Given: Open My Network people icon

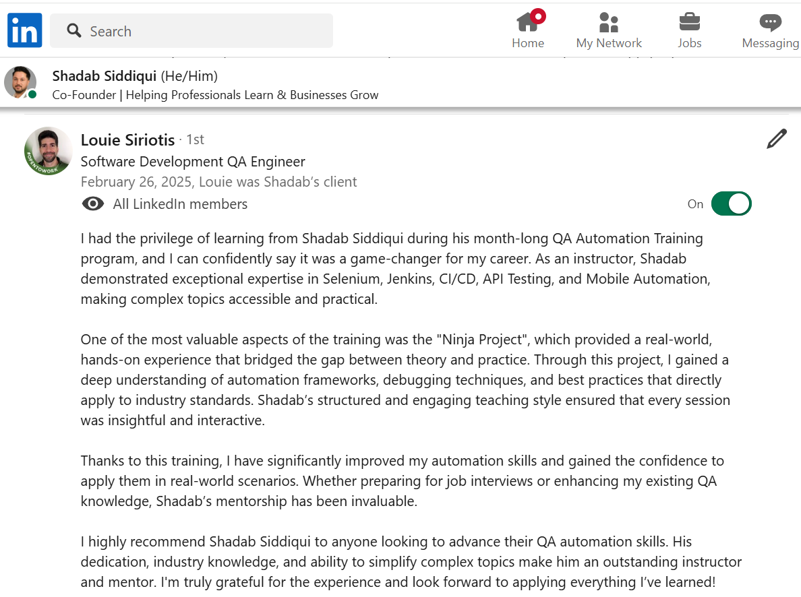Looking at the screenshot, I should [x=608, y=23].
